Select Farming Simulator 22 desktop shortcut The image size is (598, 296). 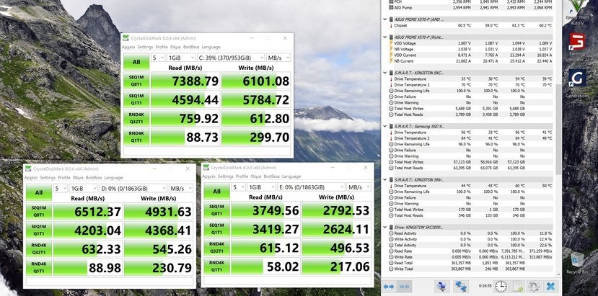(x=576, y=48)
